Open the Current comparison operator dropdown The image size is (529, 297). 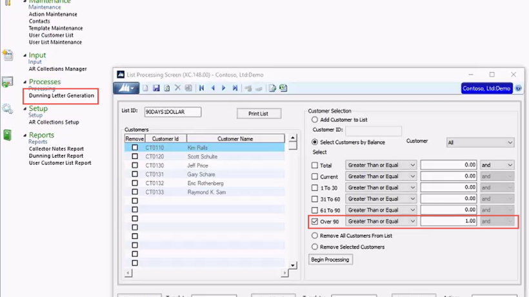pyautogui.click(x=381, y=176)
